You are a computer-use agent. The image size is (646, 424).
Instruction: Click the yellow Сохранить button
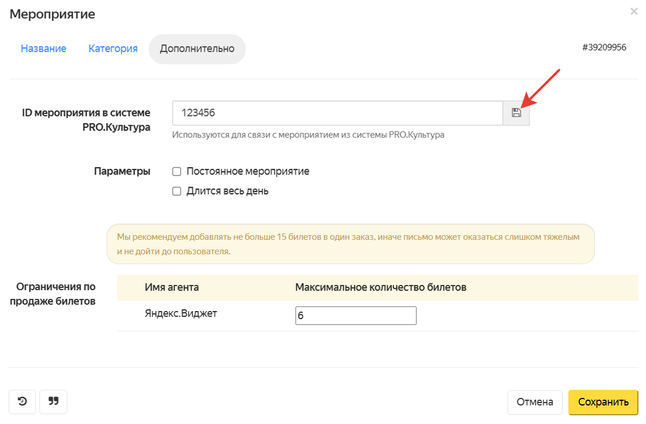[x=603, y=402]
